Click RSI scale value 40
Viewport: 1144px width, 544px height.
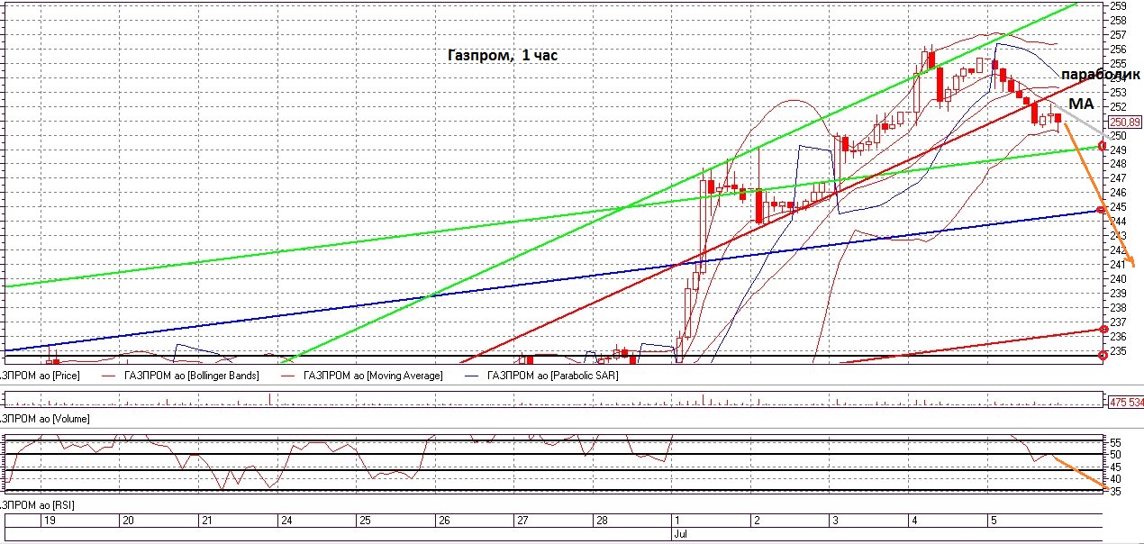(x=1116, y=479)
